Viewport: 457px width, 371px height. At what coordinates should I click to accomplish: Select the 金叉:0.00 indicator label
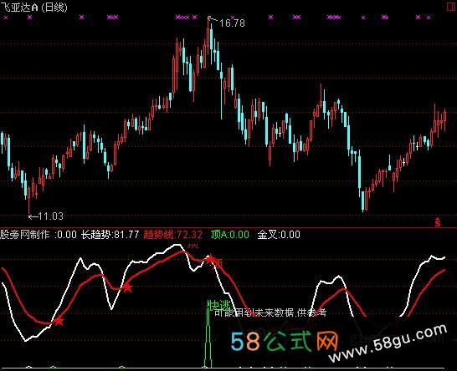pyautogui.click(x=279, y=235)
